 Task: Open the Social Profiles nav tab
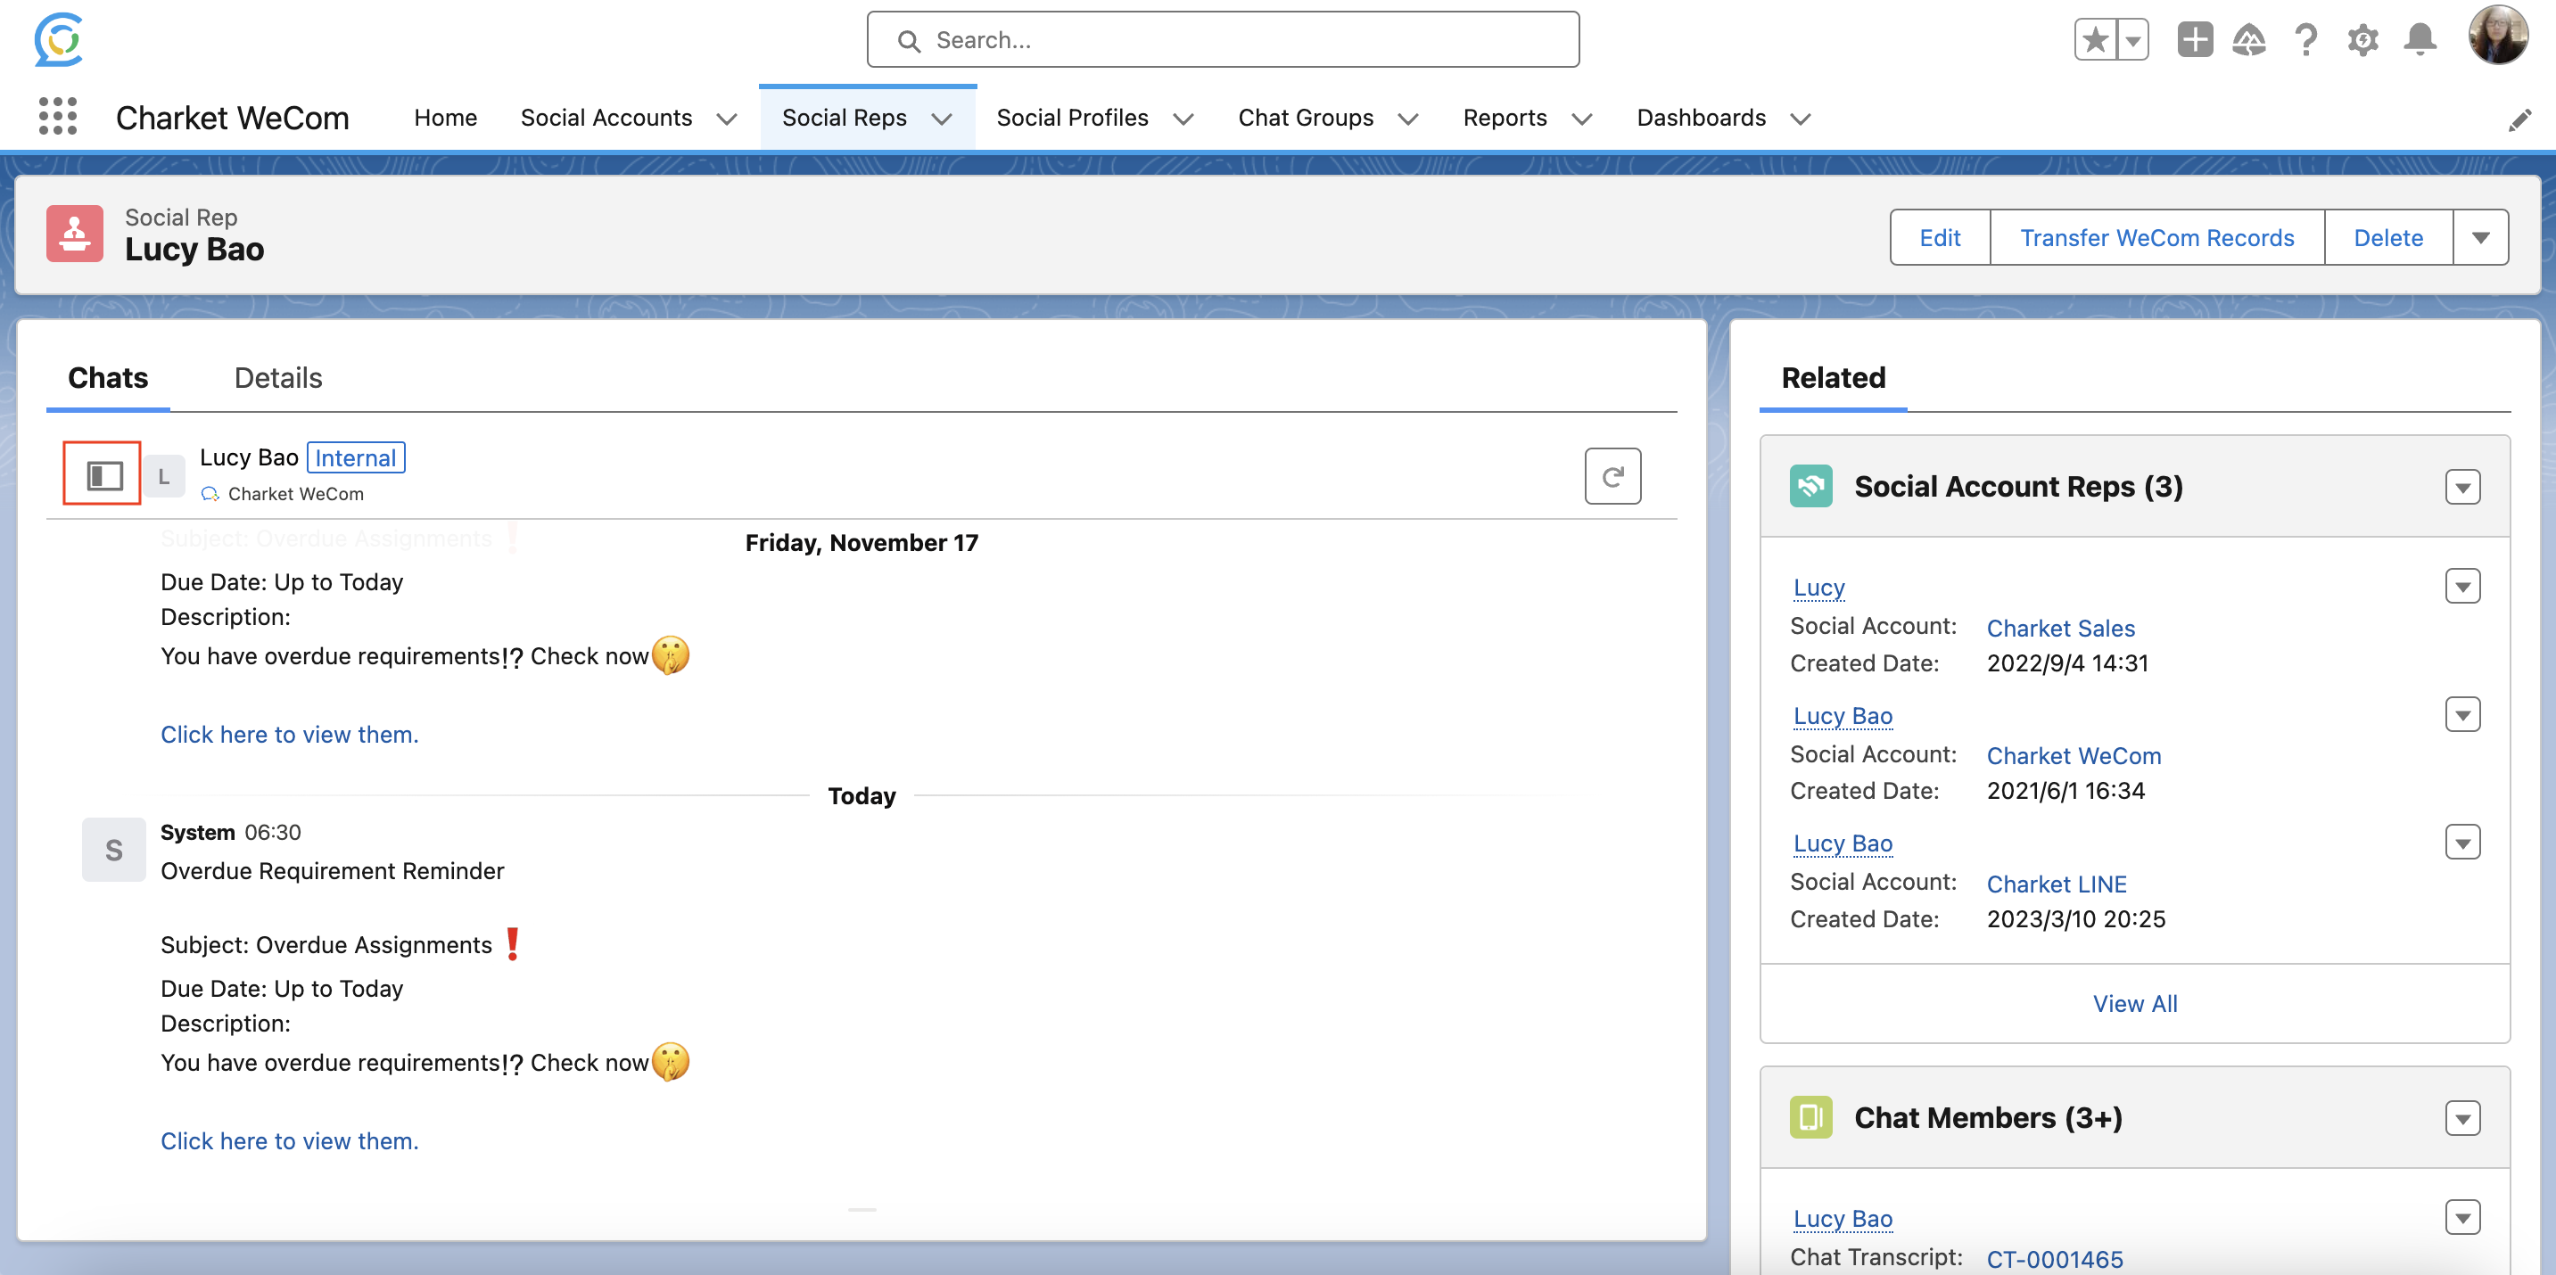coord(1072,118)
